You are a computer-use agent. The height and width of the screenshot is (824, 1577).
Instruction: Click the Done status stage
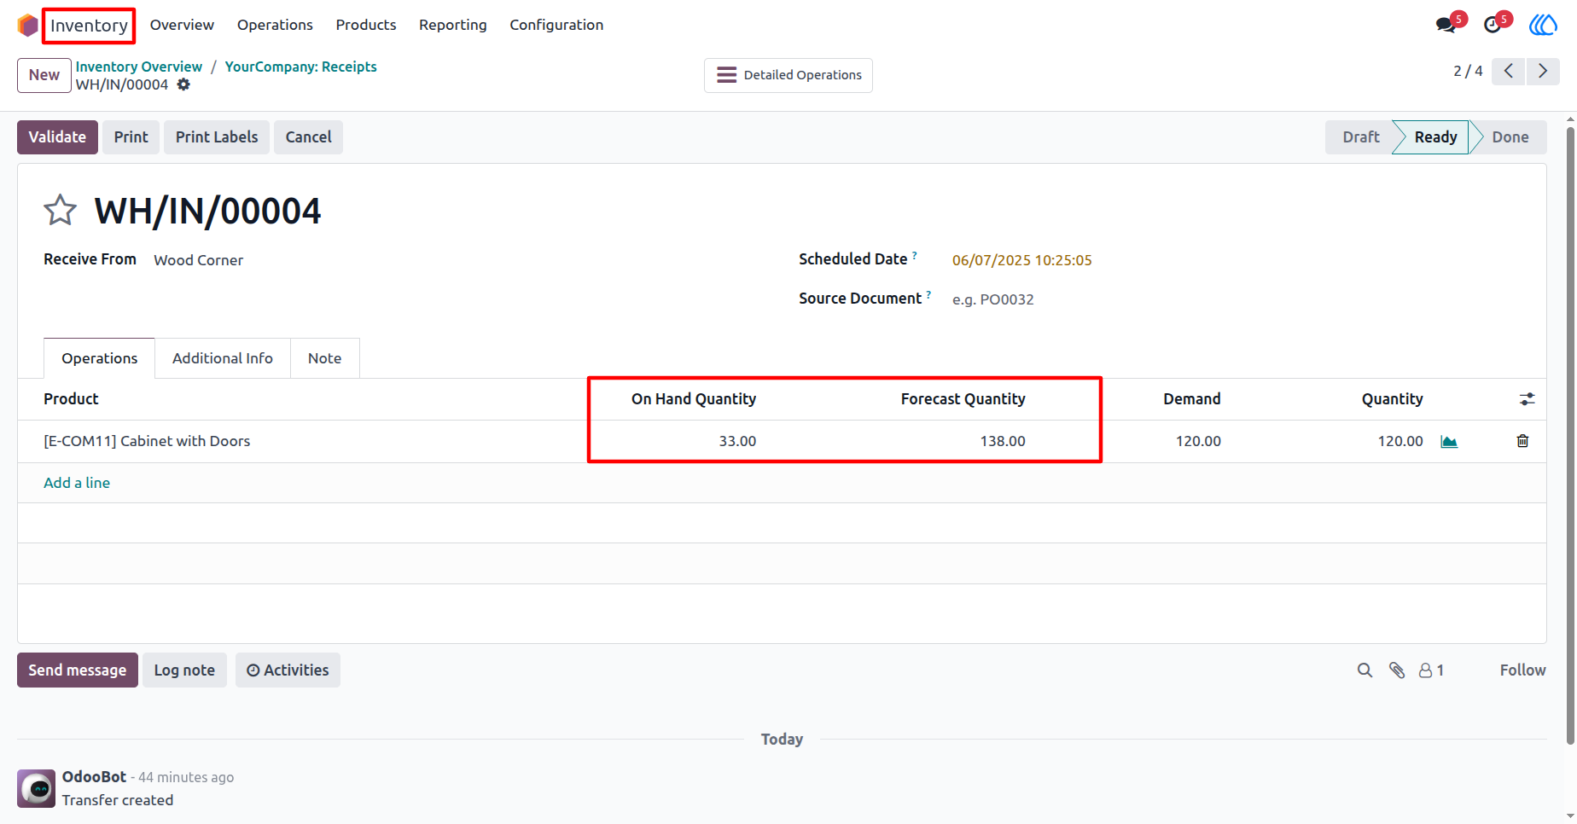click(1510, 137)
